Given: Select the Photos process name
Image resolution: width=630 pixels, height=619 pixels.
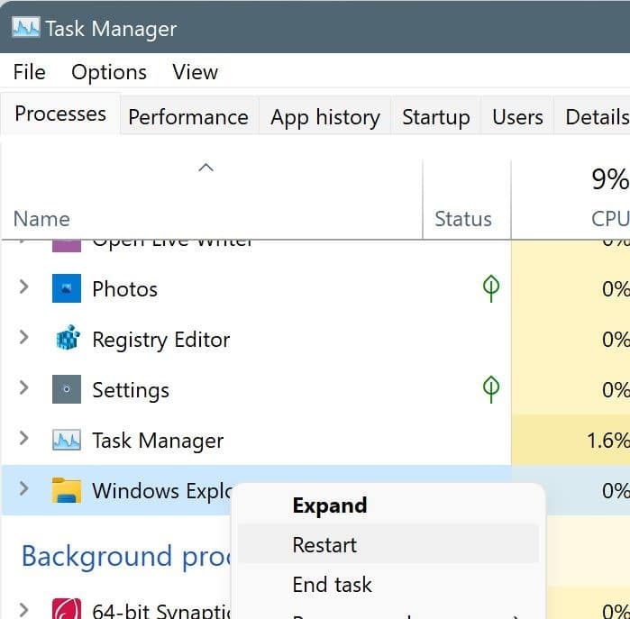Looking at the screenshot, I should 125,289.
